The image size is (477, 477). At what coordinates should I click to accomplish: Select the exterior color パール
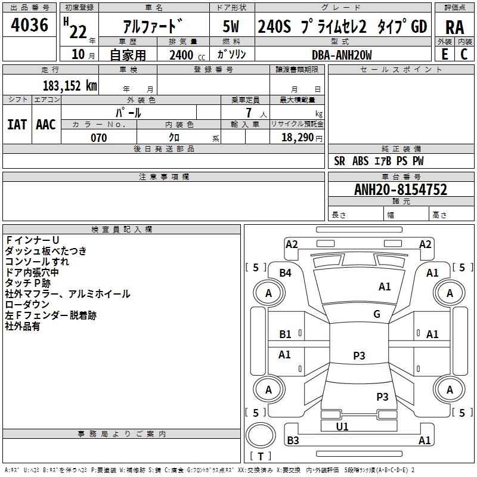point(128,113)
